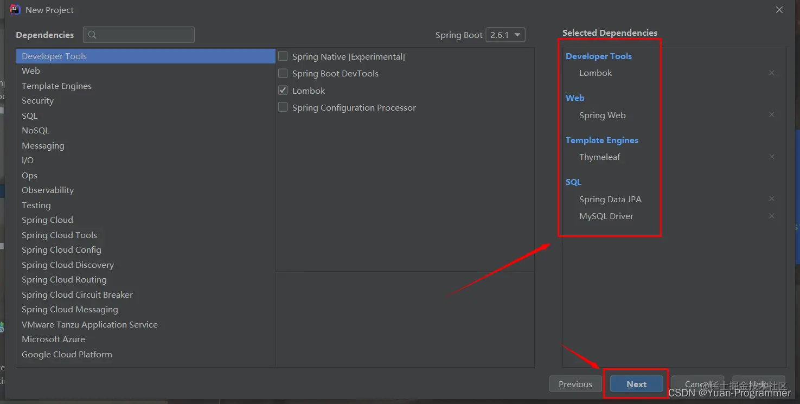This screenshot has width=800, height=404.
Task: Remove MySQL Driver from selected dependencies
Action: (x=771, y=216)
